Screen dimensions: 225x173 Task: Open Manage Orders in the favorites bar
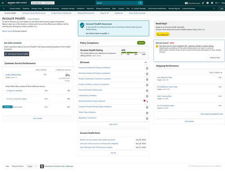(37, 9)
